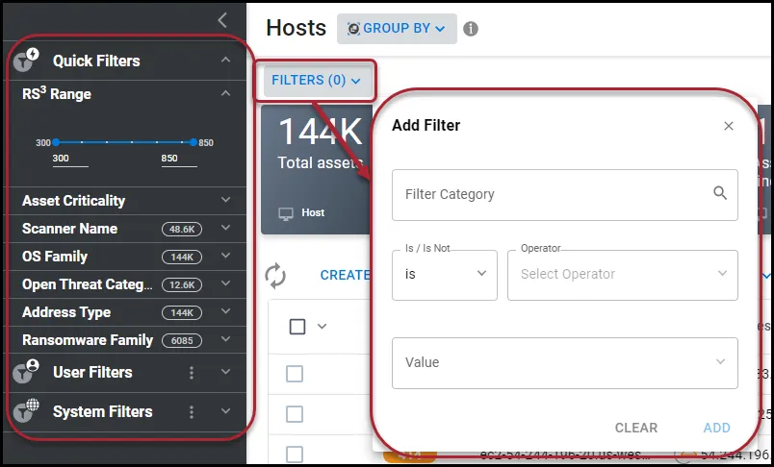Click the Quick Filters heading text
This screenshot has height=467, width=774.
click(x=96, y=61)
